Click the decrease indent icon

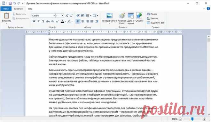[x=78, y=16]
